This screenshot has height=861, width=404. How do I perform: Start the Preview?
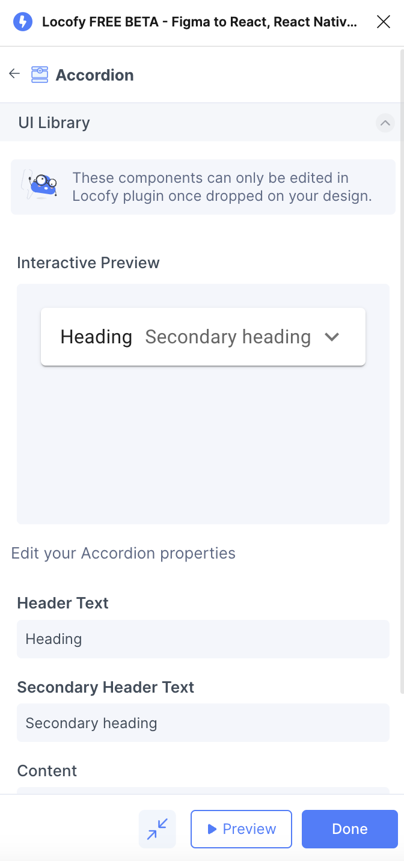241,829
